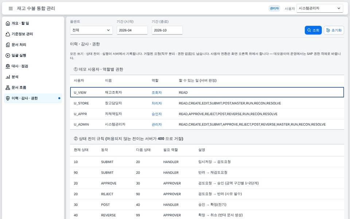350x219 pixels.
Task: Click the REJECT action cell
Action: pos(107,194)
